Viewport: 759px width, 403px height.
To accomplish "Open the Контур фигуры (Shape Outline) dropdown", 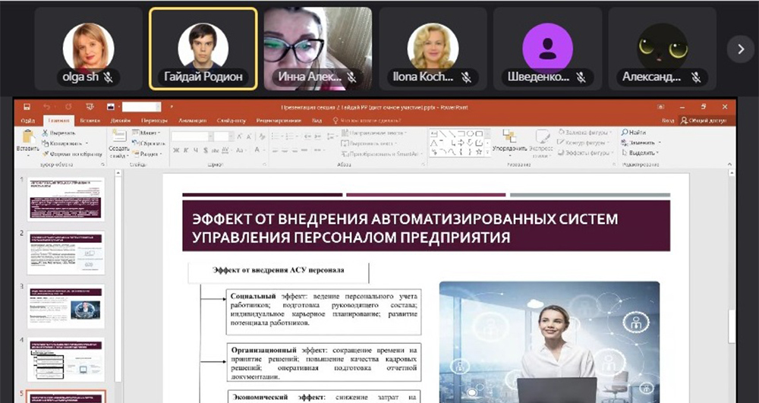I will pyautogui.click(x=584, y=143).
